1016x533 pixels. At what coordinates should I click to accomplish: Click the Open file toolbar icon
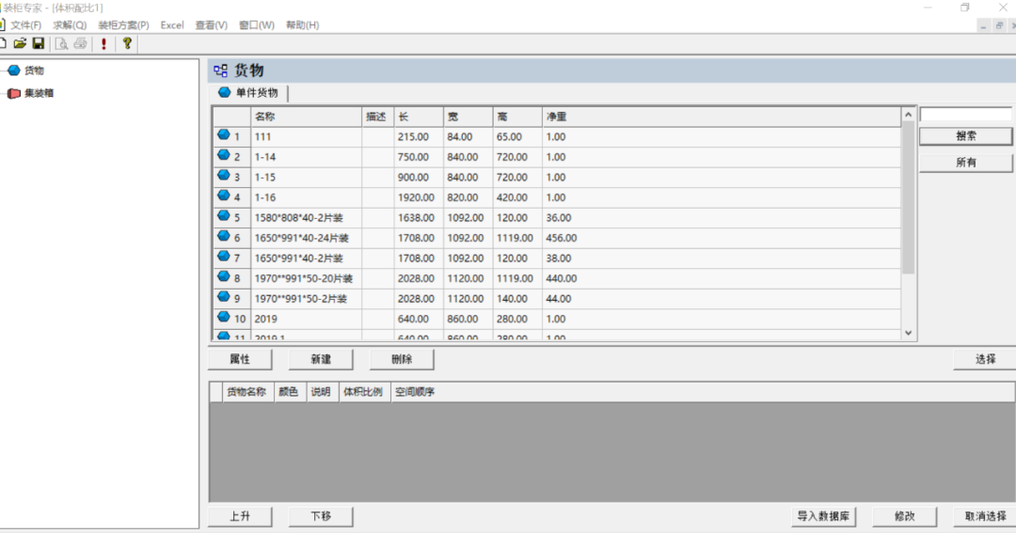tap(20, 43)
